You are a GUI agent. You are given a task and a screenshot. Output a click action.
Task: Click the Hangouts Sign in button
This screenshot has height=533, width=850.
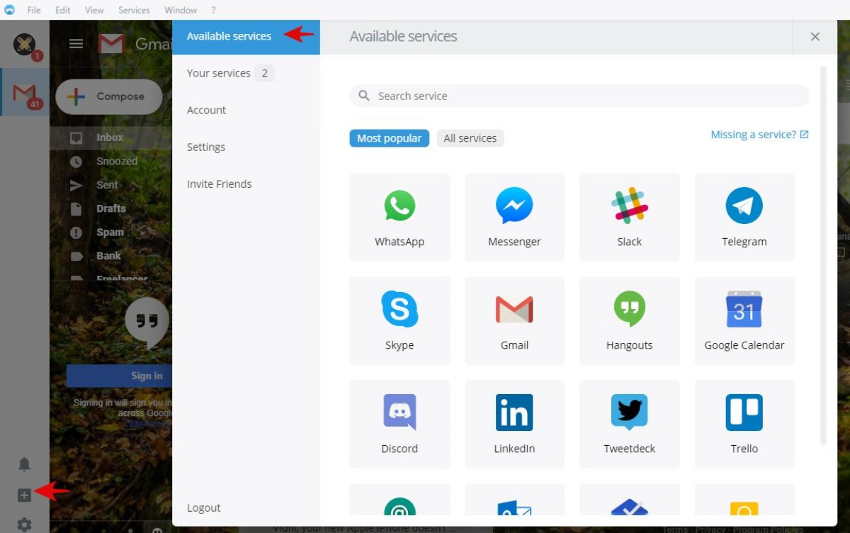click(119, 376)
